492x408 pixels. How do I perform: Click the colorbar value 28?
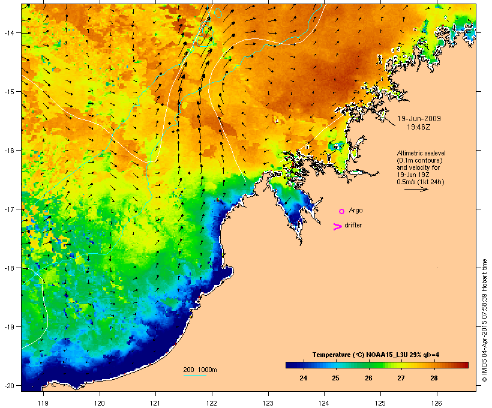point(434,378)
